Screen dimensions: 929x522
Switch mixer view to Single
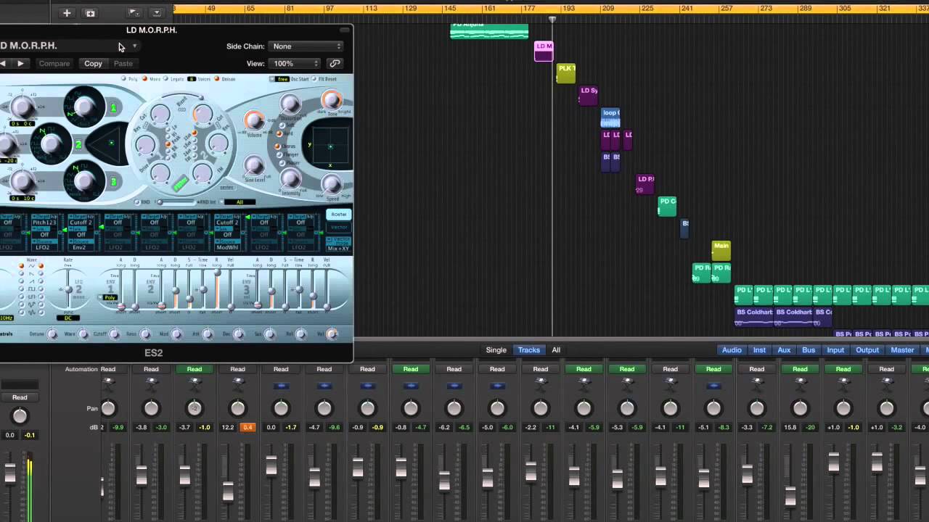496,350
